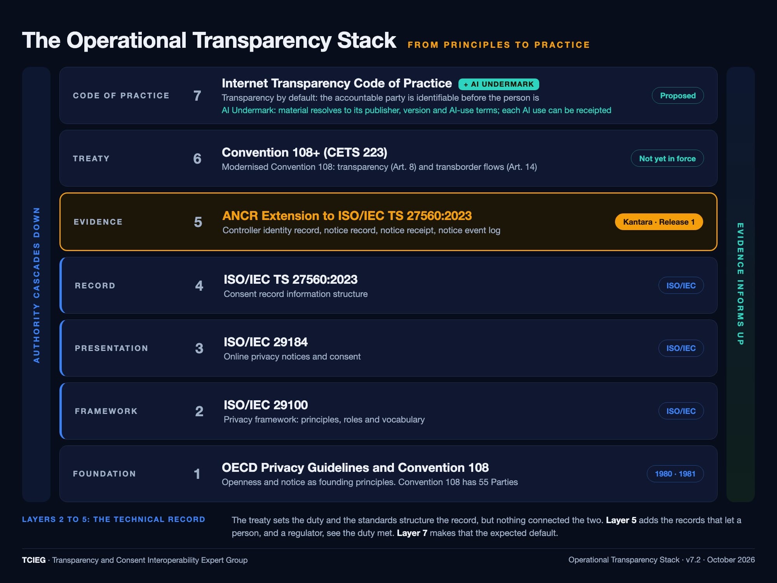Click the layer number 7

[197, 96]
